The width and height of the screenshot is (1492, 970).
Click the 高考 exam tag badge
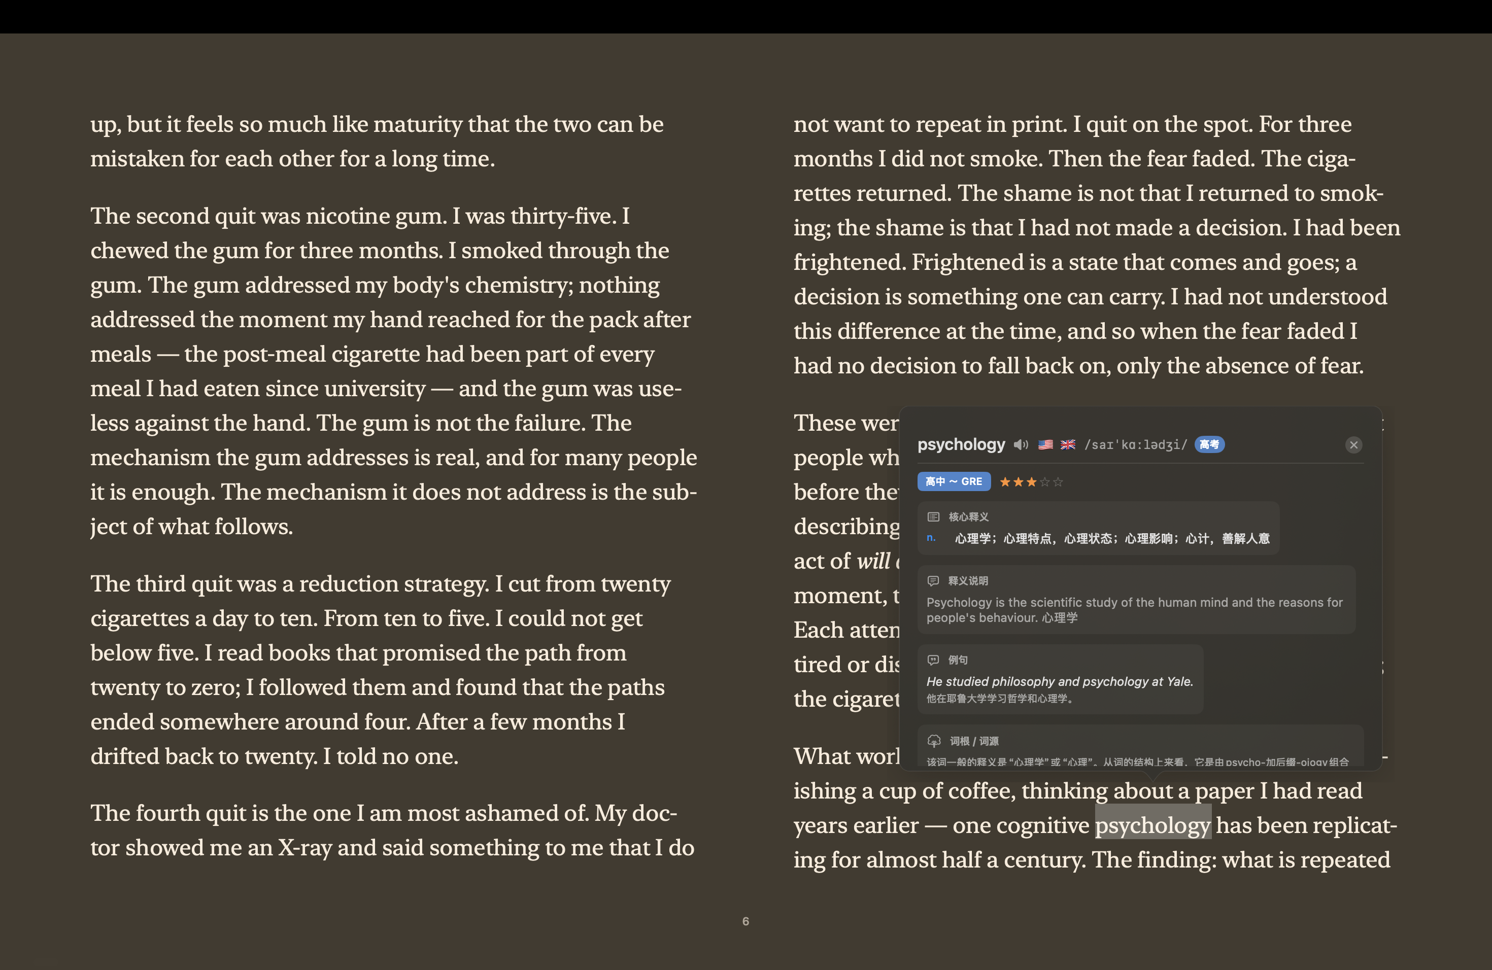(1209, 444)
